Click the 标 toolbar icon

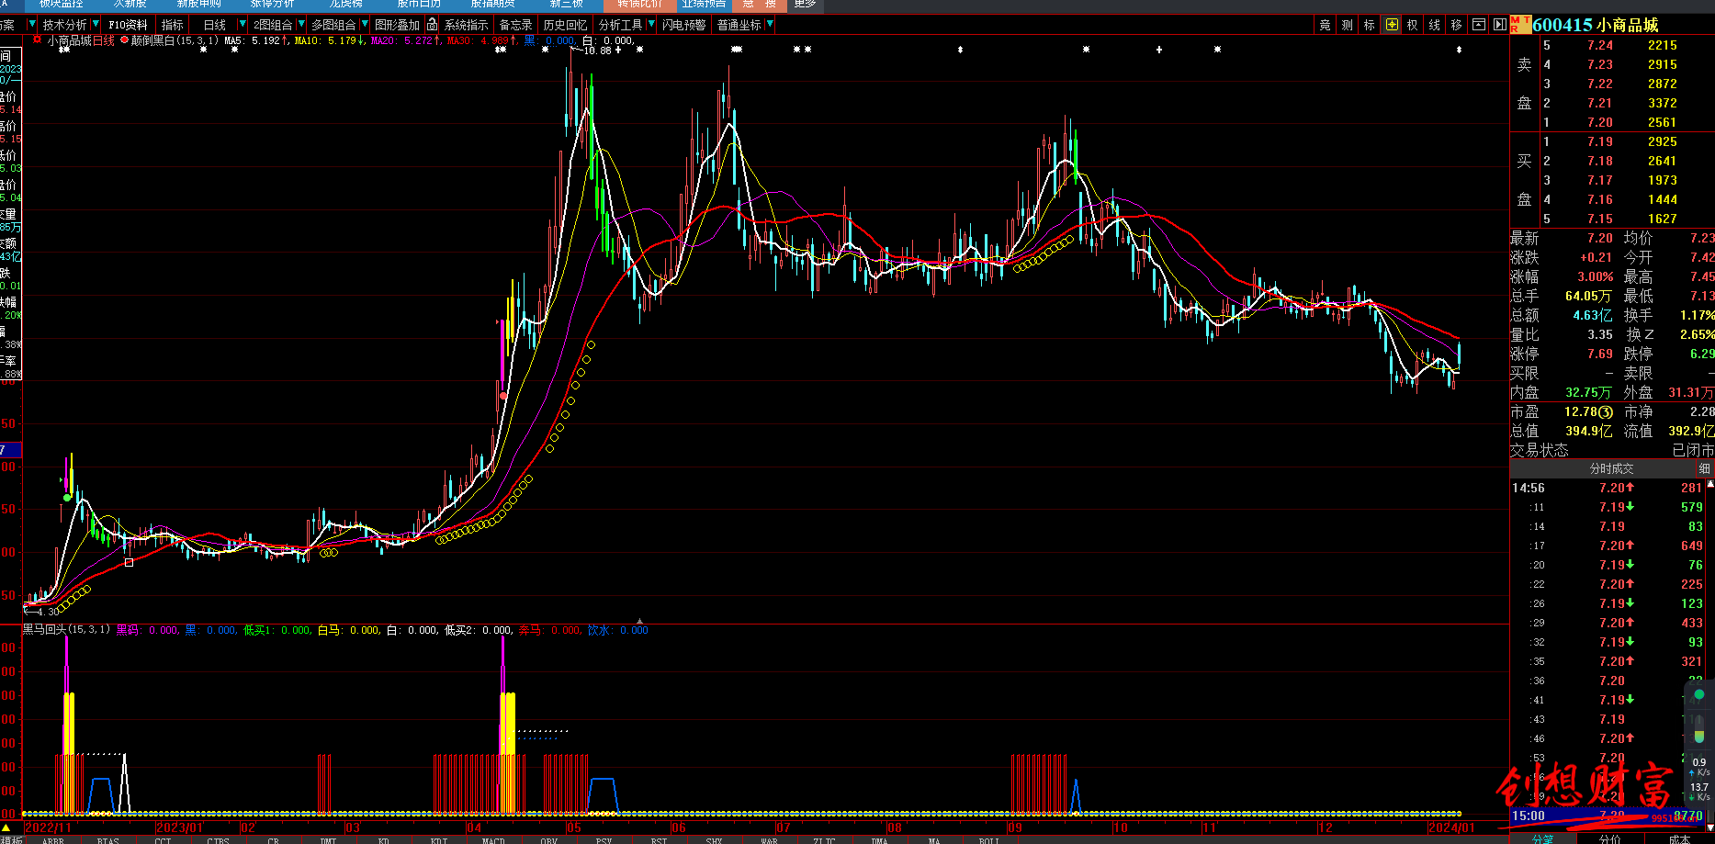1370,25
